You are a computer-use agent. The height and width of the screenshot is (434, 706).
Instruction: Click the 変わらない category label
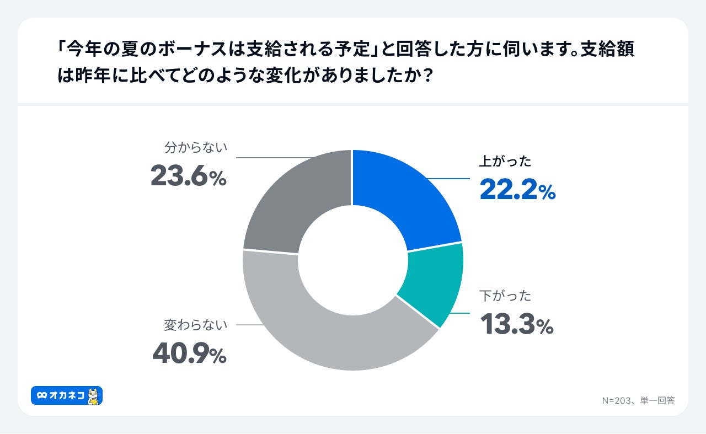(x=196, y=325)
